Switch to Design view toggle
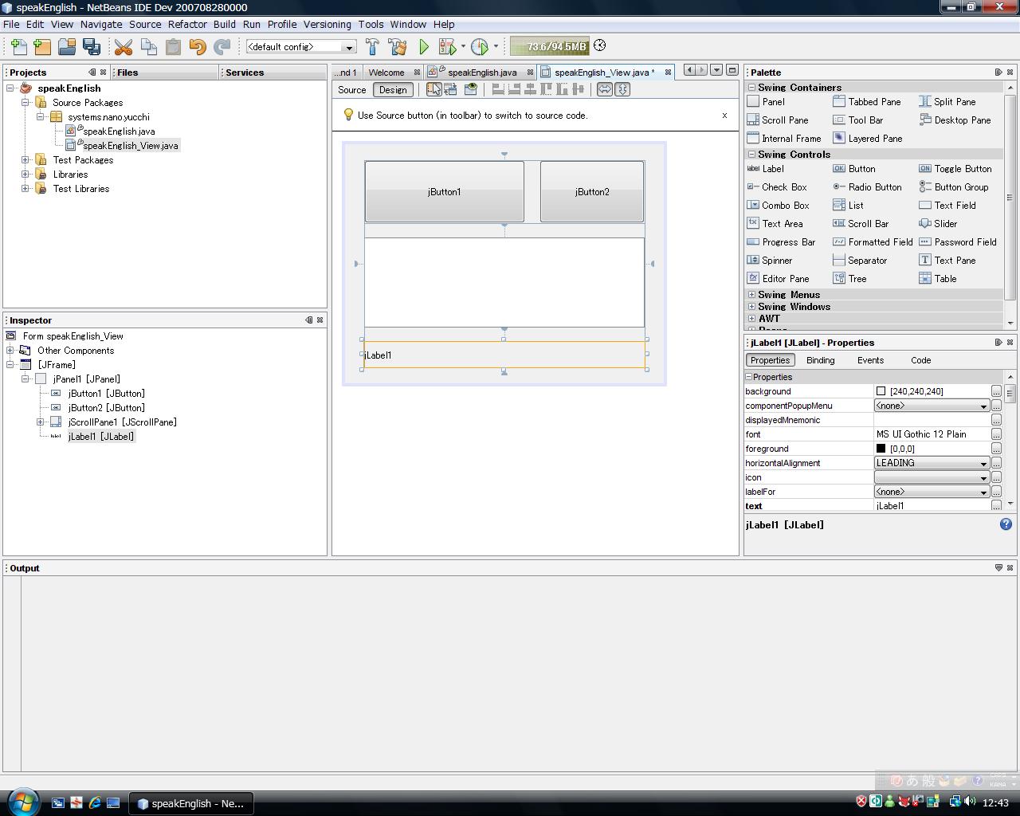The image size is (1020, 816). pyautogui.click(x=393, y=90)
